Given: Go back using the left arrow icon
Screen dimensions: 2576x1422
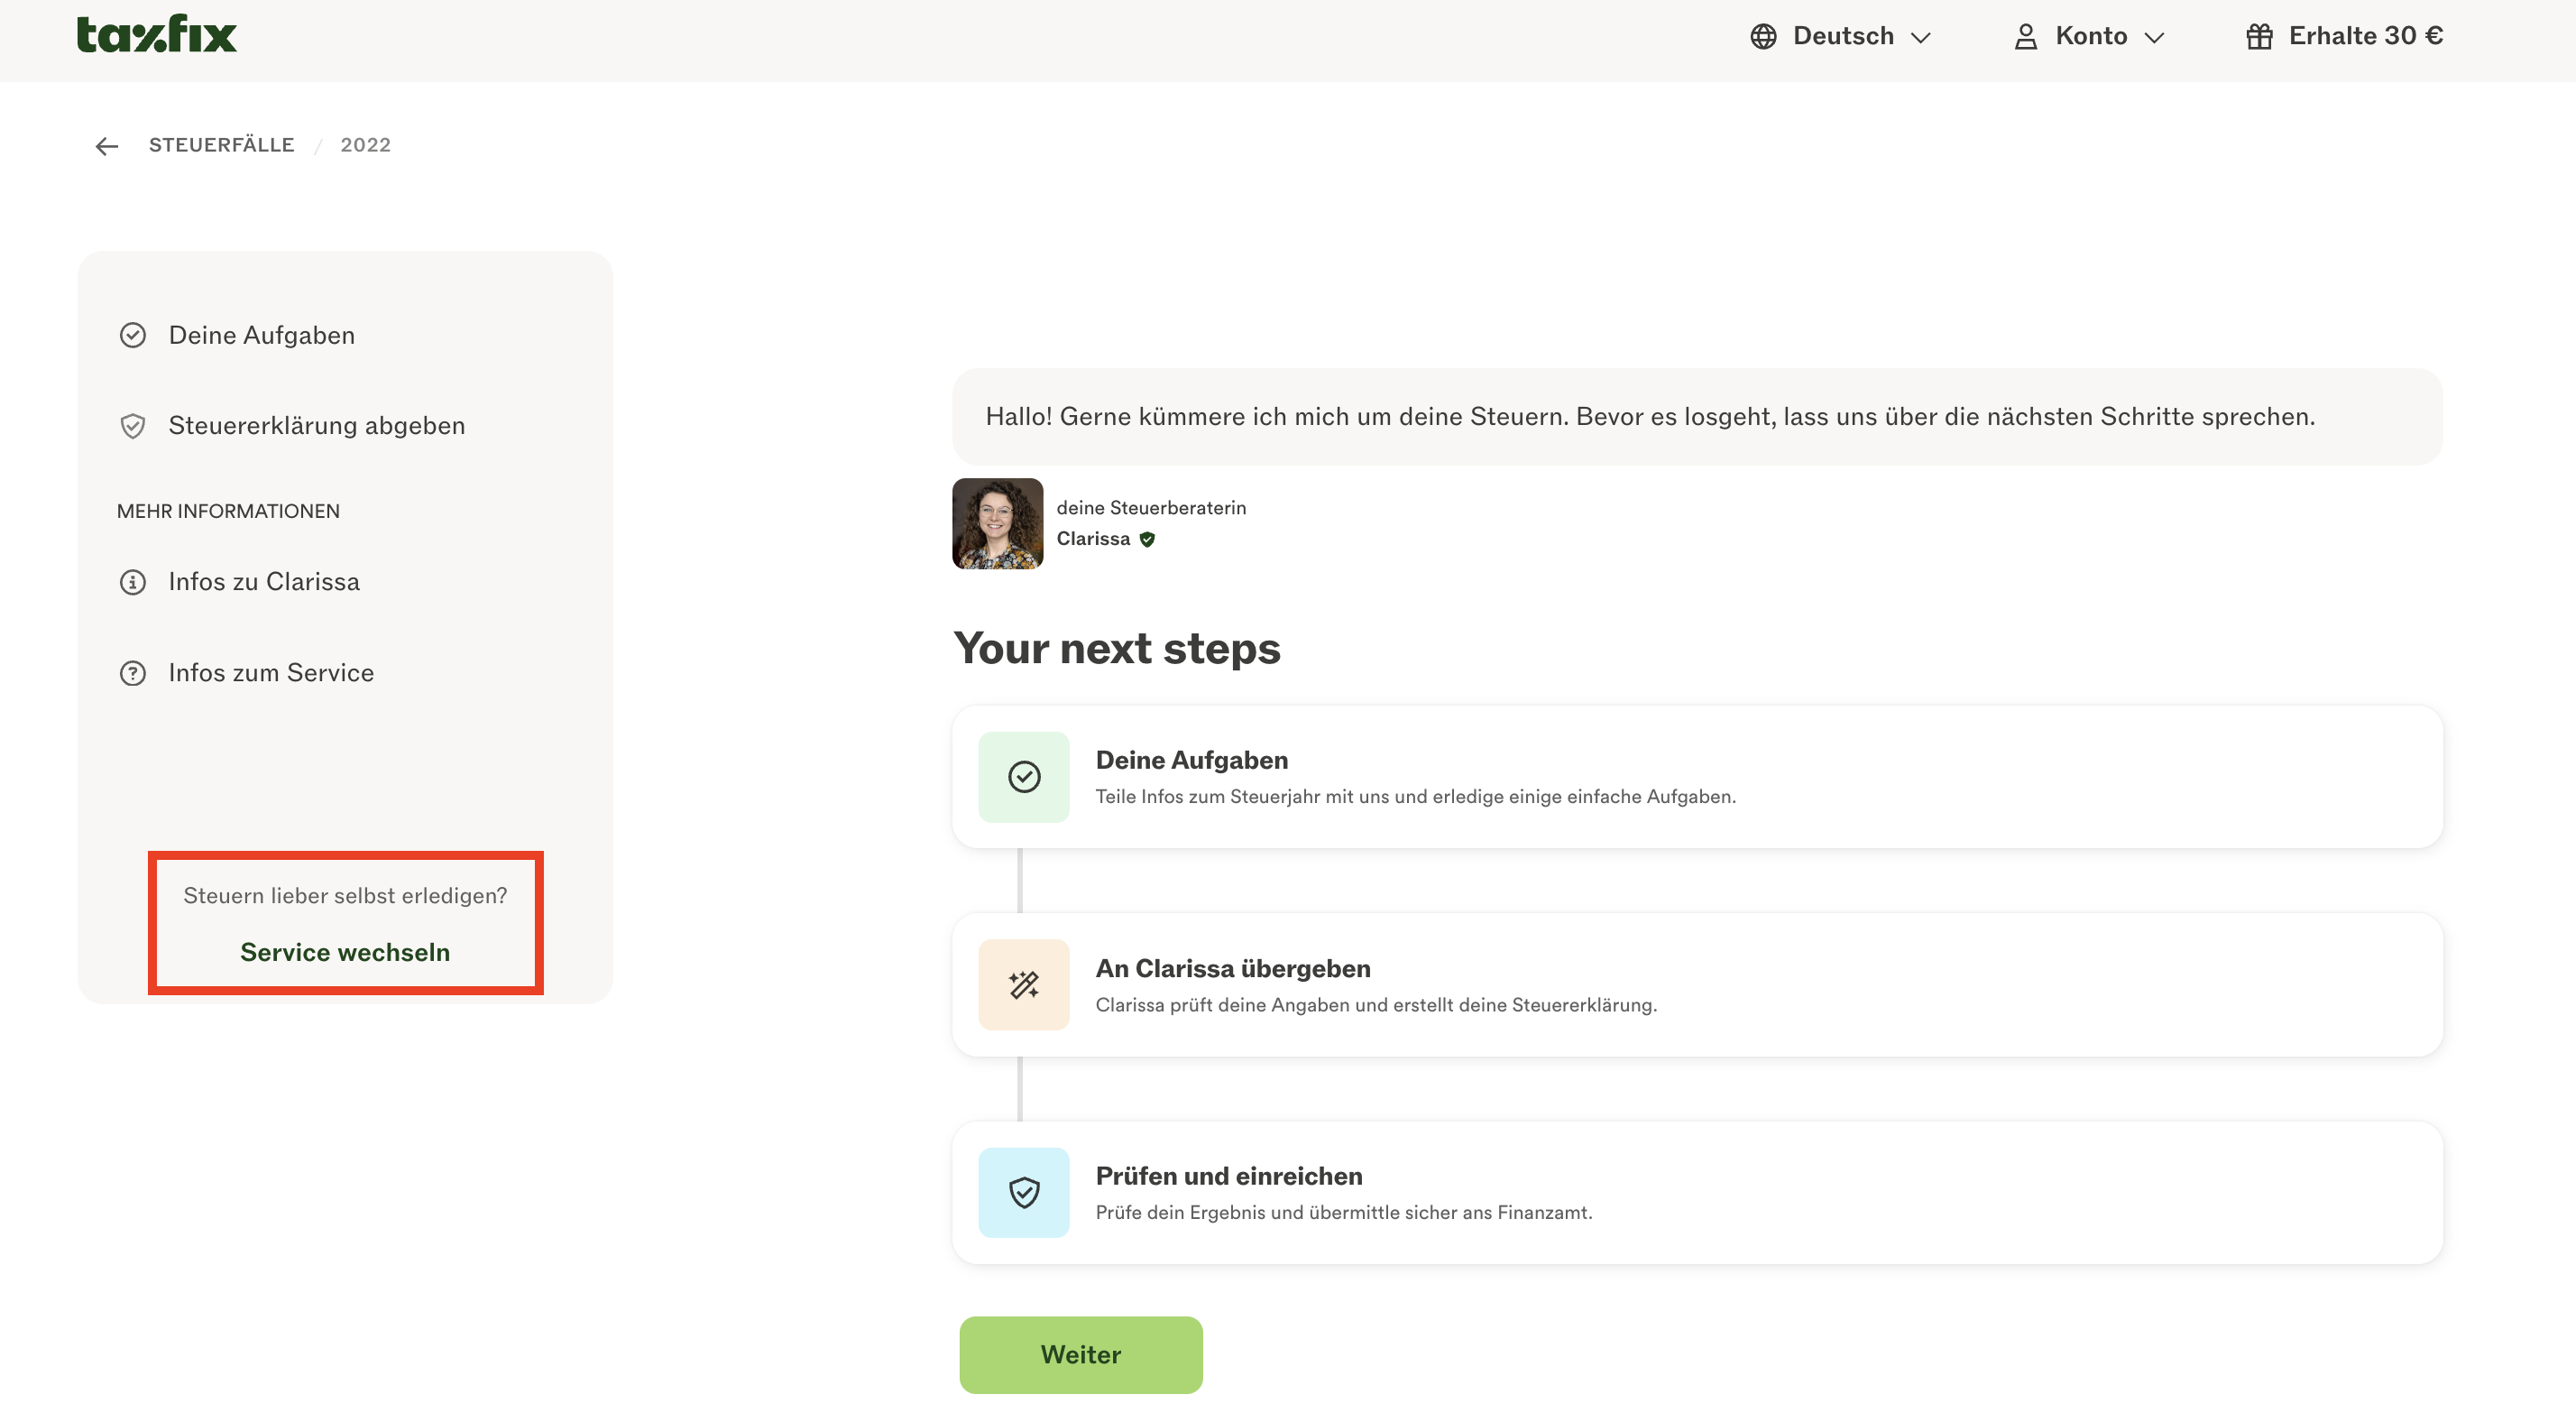Looking at the screenshot, I should click(107, 146).
